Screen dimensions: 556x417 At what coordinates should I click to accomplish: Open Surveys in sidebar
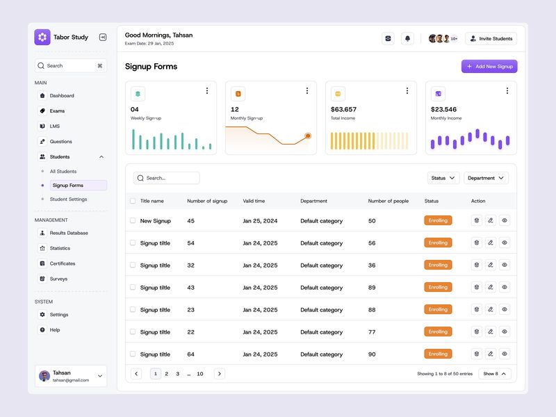(58, 279)
